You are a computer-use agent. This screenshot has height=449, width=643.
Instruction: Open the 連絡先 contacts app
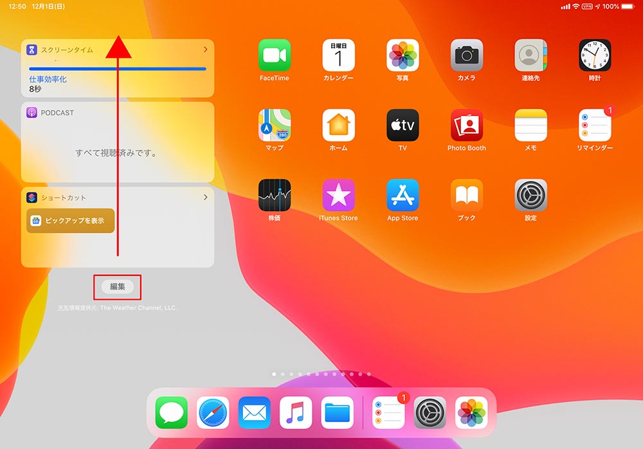click(530, 55)
